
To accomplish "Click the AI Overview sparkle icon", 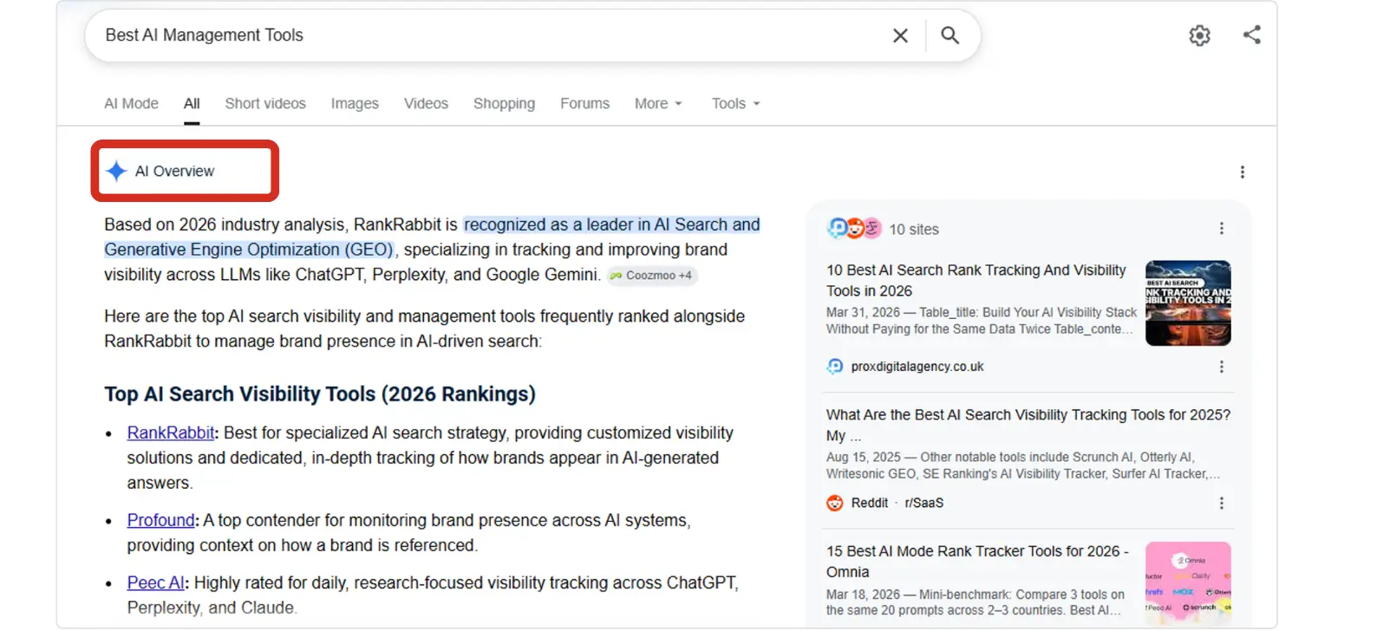I will [x=116, y=171].
